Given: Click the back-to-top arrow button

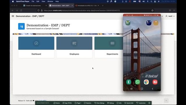Looking at the screenshot, I should point(166,101).
